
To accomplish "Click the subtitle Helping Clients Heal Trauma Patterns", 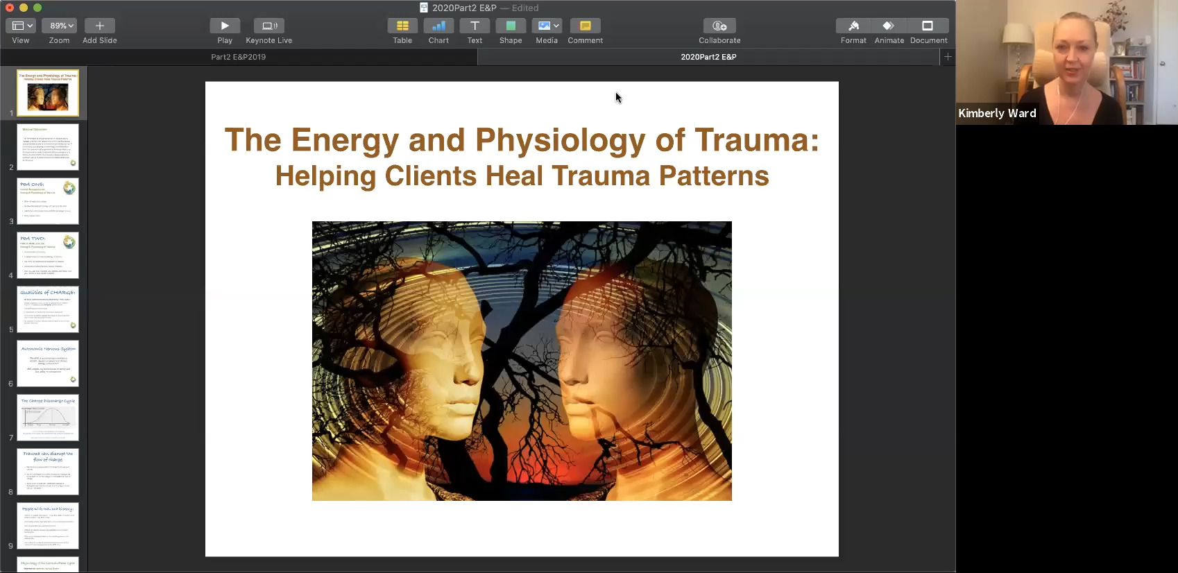I will [522, 176].
